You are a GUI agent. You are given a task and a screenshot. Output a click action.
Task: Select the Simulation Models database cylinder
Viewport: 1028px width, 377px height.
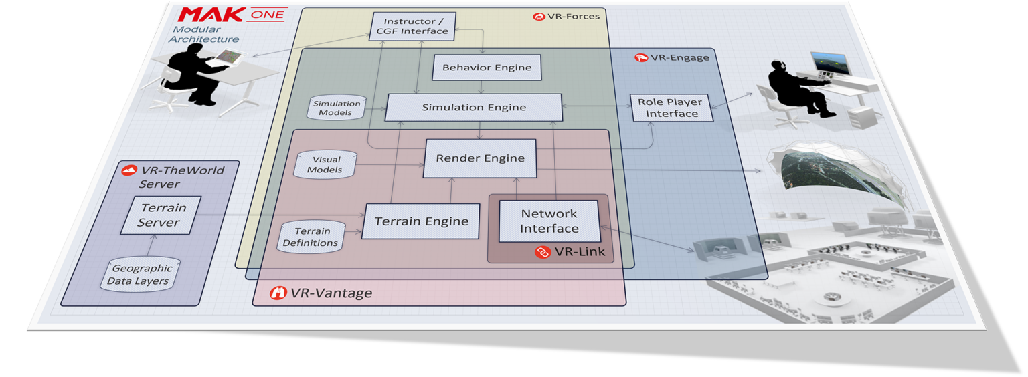pos(337,108)
